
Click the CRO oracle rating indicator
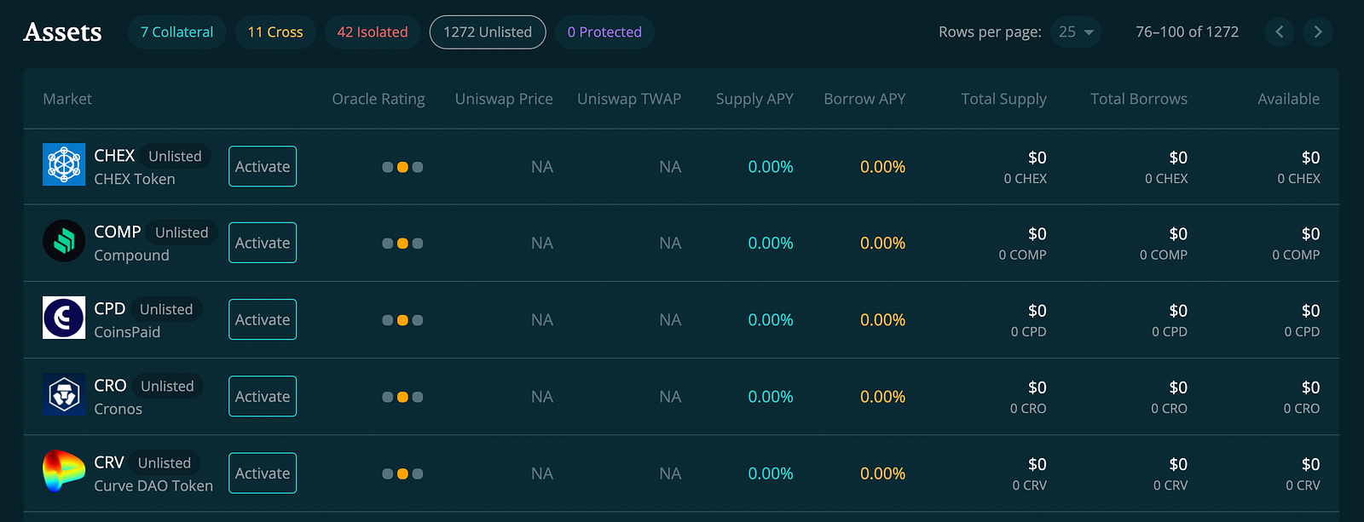click(x=402, y=397)
